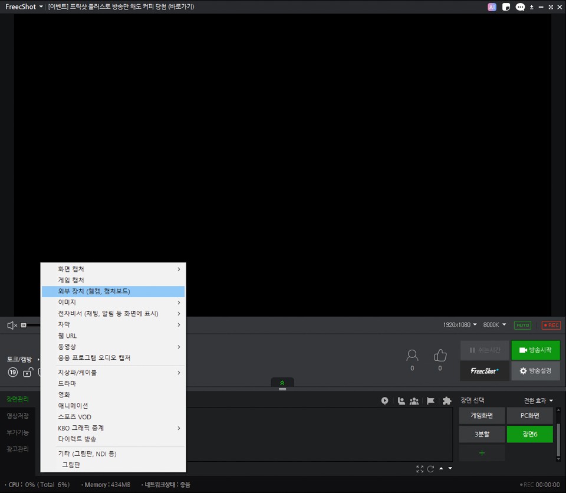Click the fullscreen expand icon below source list

(x=420, y=469)
